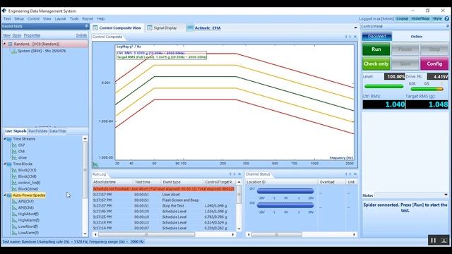Click the Live Signals vertical scrollbar down arrow

85,234
